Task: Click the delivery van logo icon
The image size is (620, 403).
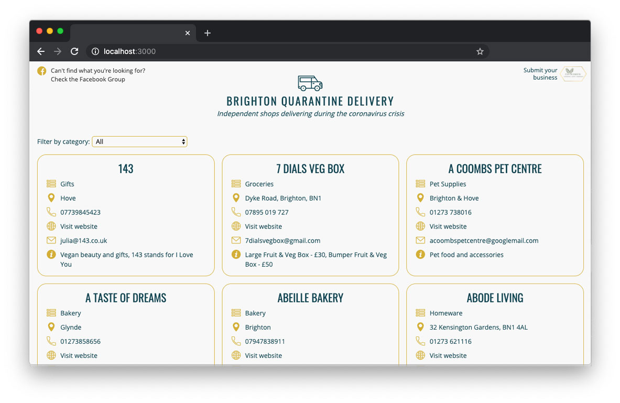Action: pos(310,83)
